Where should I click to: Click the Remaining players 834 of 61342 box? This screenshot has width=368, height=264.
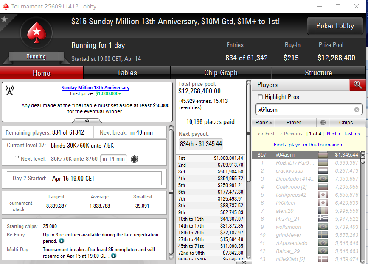(x=48, y=132)
